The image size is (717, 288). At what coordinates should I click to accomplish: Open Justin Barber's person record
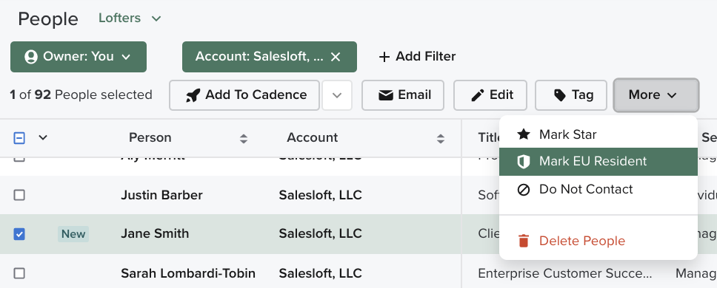pyautogui.click(x=161, y=195)
